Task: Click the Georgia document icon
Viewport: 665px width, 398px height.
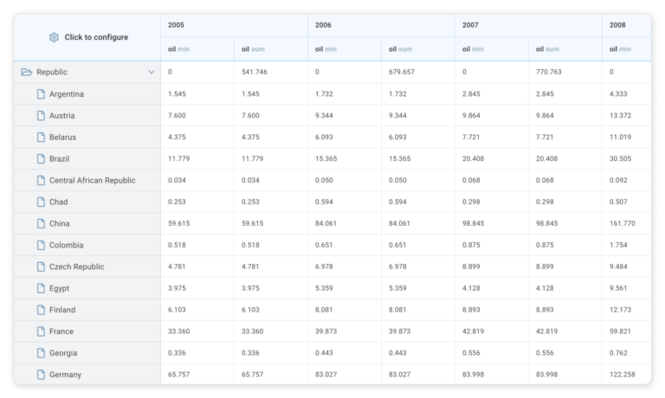Action: [41, 354]
